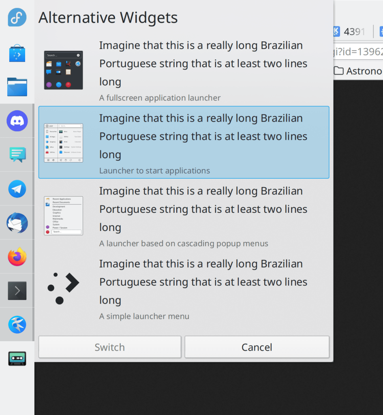Open Discord from the task panel
This screenshot has height=415, width=383.
[x=17, y=121]
